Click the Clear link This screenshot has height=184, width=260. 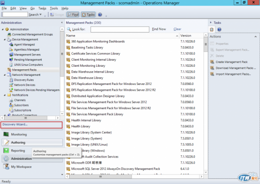(x=177, y=29)
